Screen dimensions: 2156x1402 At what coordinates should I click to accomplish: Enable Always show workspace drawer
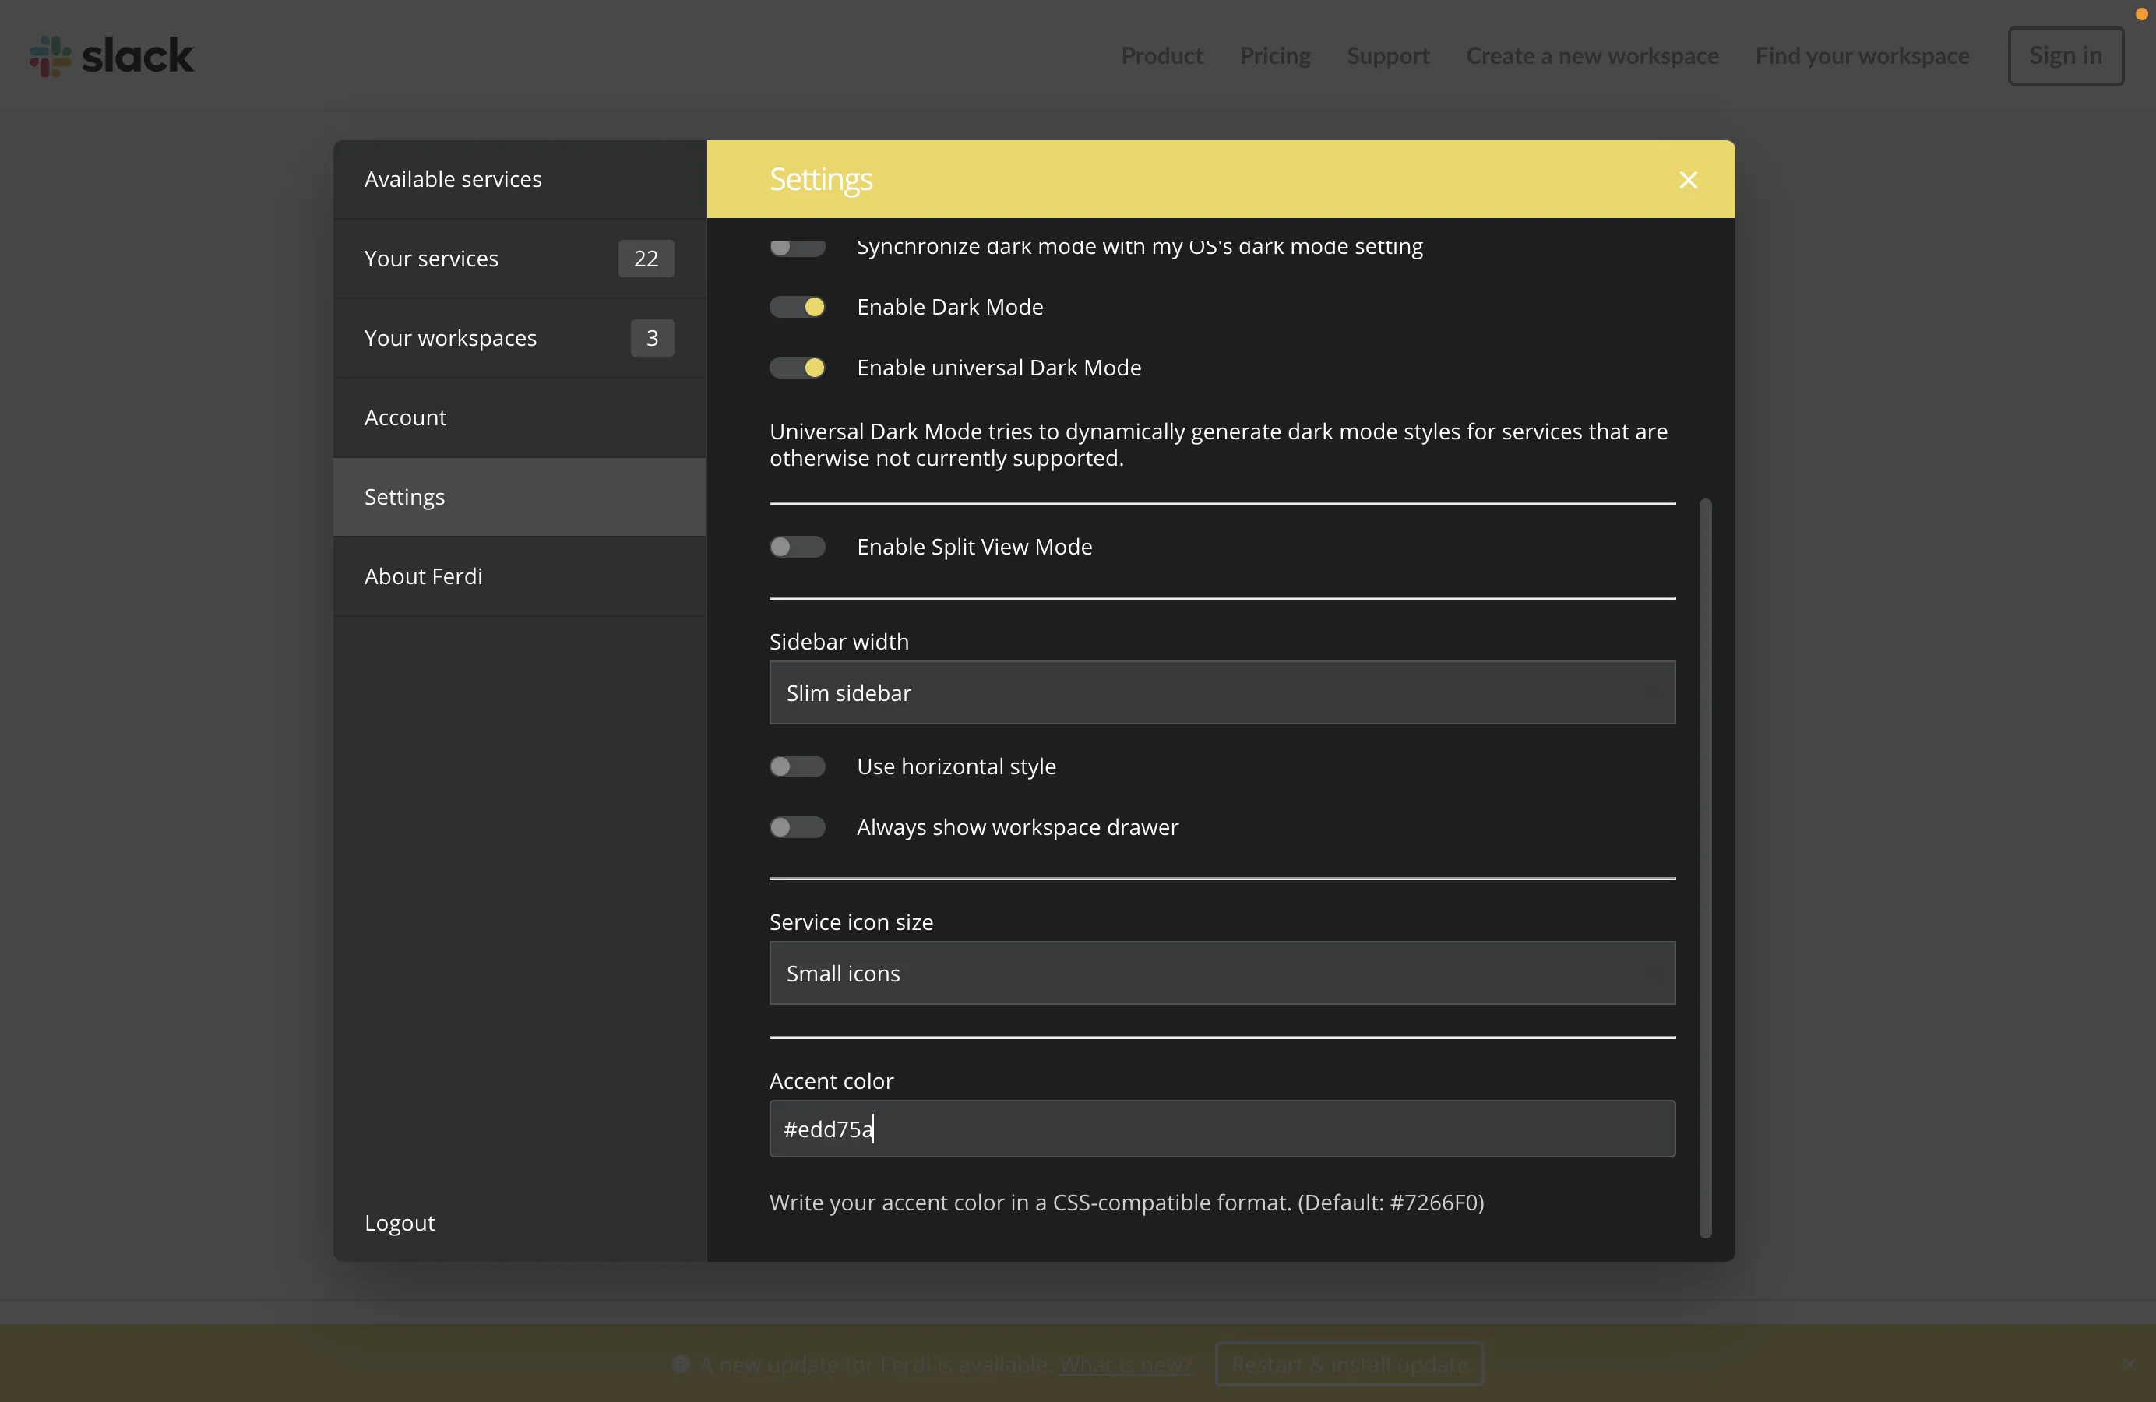point(797,827)
